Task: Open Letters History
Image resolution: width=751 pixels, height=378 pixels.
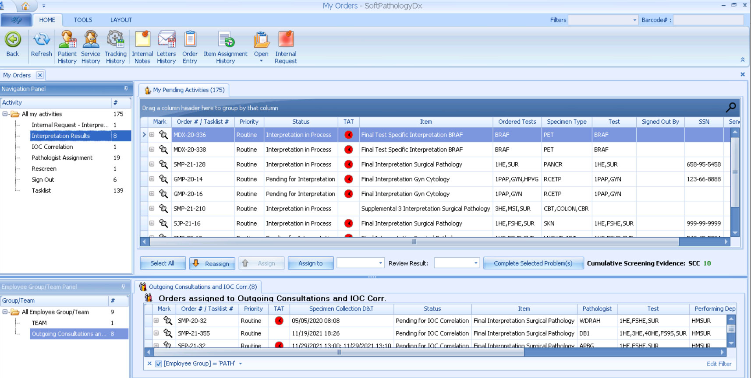Action: (166, 40)
